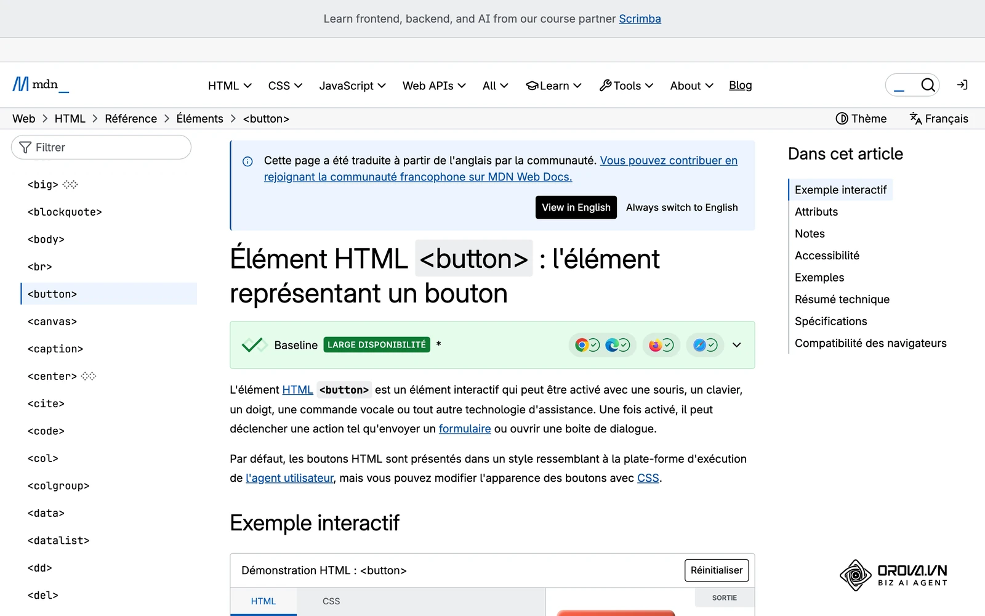Select <canvas> in the sidebar
This screenshot has height=616, width=985.
52,322
